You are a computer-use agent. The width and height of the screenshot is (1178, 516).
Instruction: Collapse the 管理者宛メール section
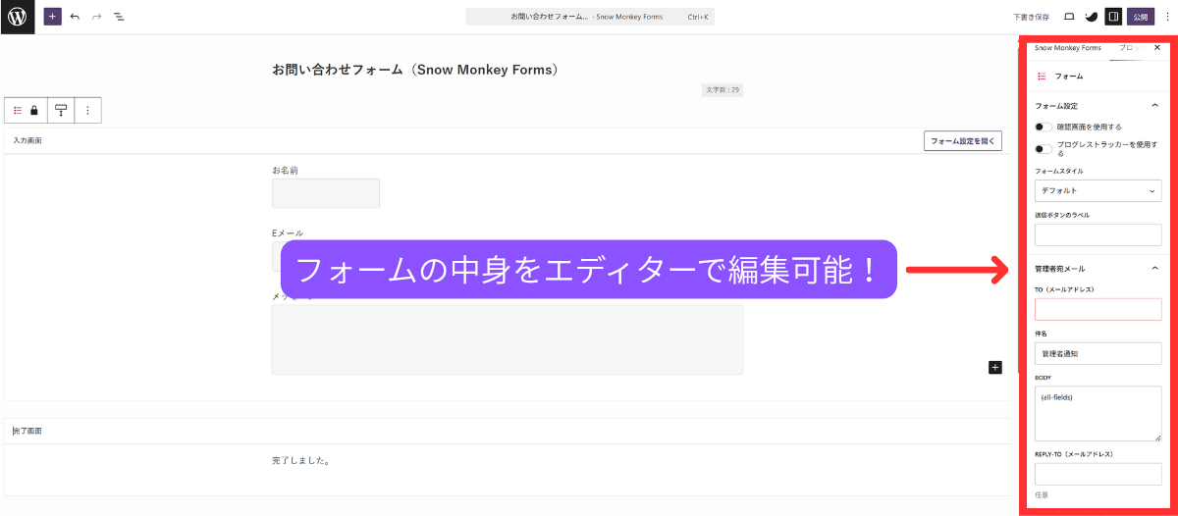pyautogui.click(x=1154, y=268)
